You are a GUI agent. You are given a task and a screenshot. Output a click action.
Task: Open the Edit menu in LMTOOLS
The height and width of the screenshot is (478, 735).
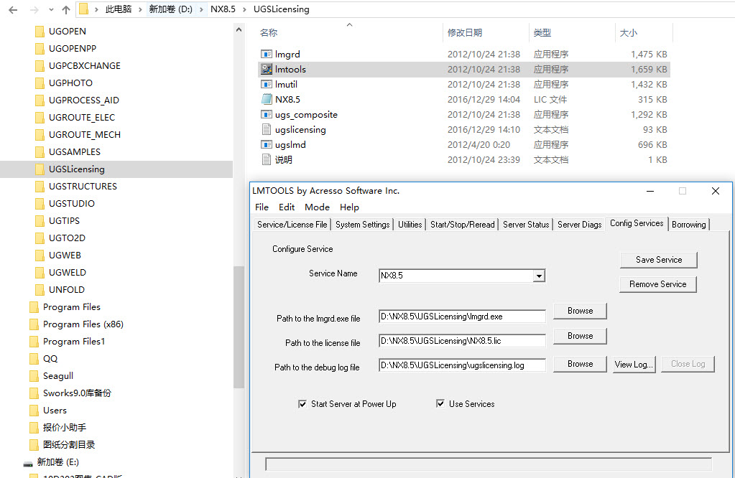click(x=287, y=207)
